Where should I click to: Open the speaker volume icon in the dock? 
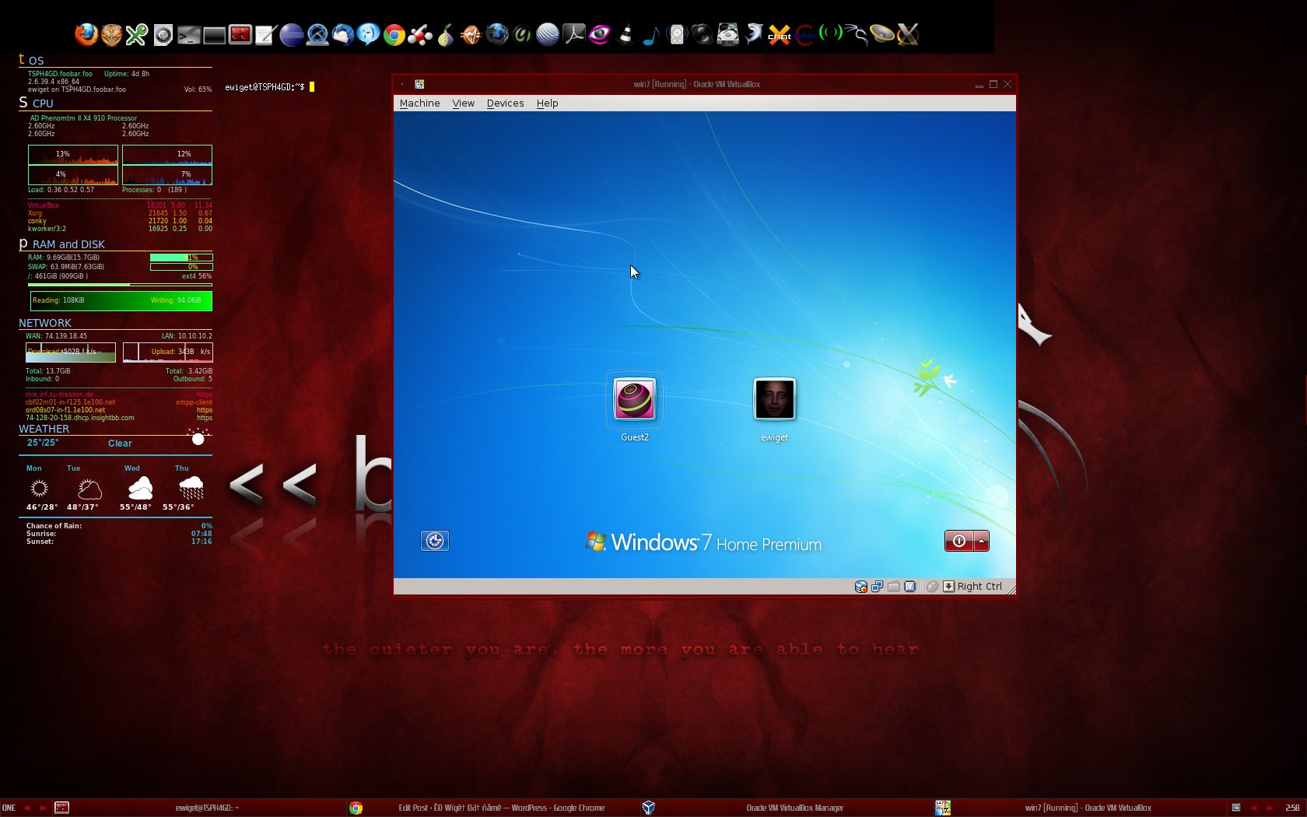pyautogui.click(x=881, y=34)
